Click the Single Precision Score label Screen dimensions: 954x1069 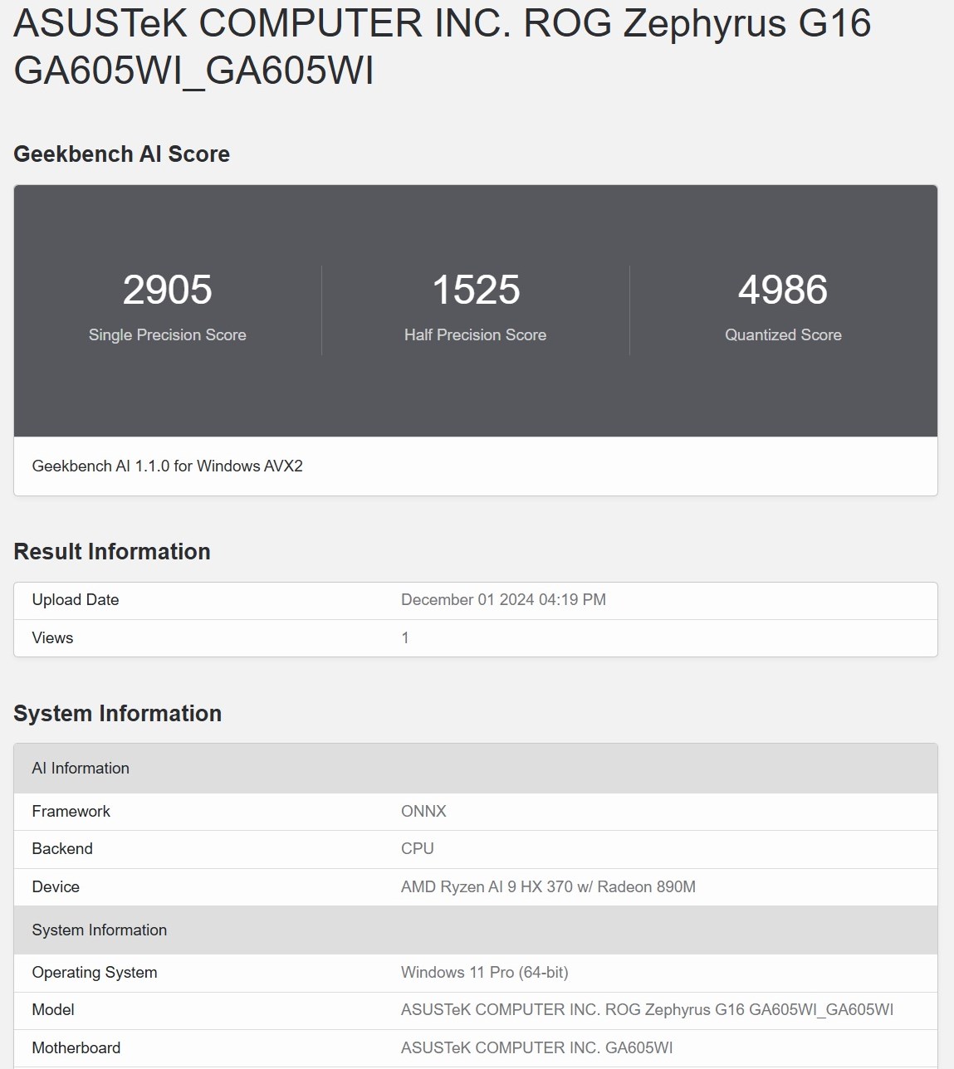coord(168,334)
